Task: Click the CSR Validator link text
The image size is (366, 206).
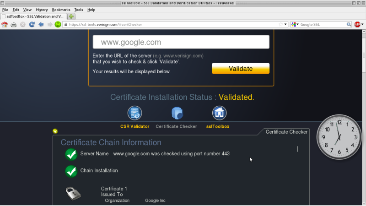Action: [x=135, y=126]
